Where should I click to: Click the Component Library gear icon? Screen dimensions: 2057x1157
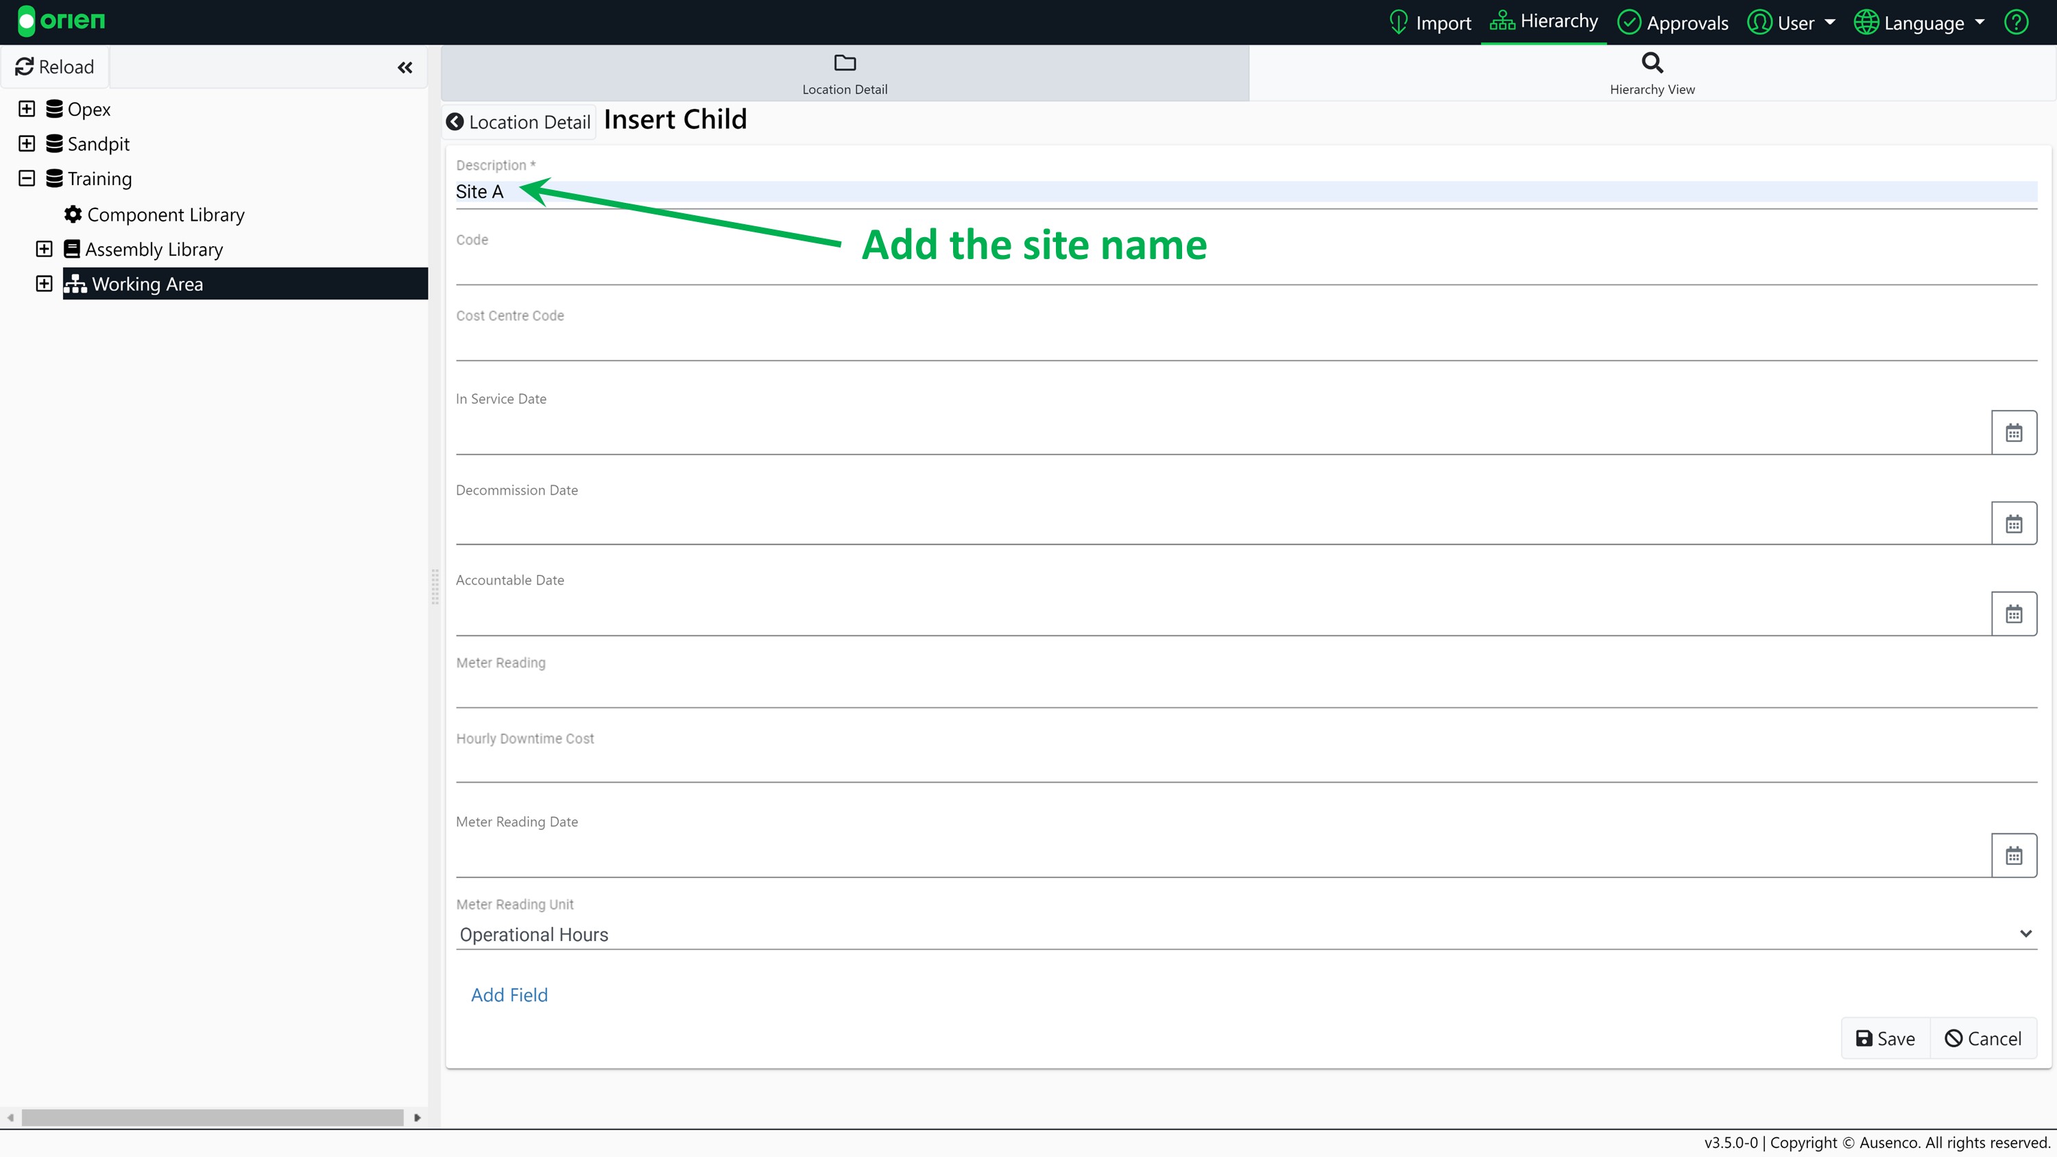pyautogui.click(x=73, y=214)
